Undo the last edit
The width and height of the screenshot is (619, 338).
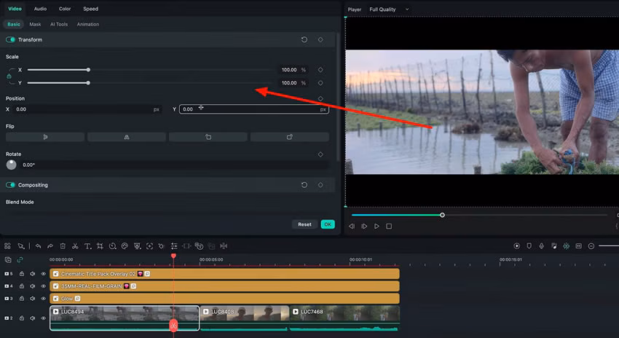point(38,246)
